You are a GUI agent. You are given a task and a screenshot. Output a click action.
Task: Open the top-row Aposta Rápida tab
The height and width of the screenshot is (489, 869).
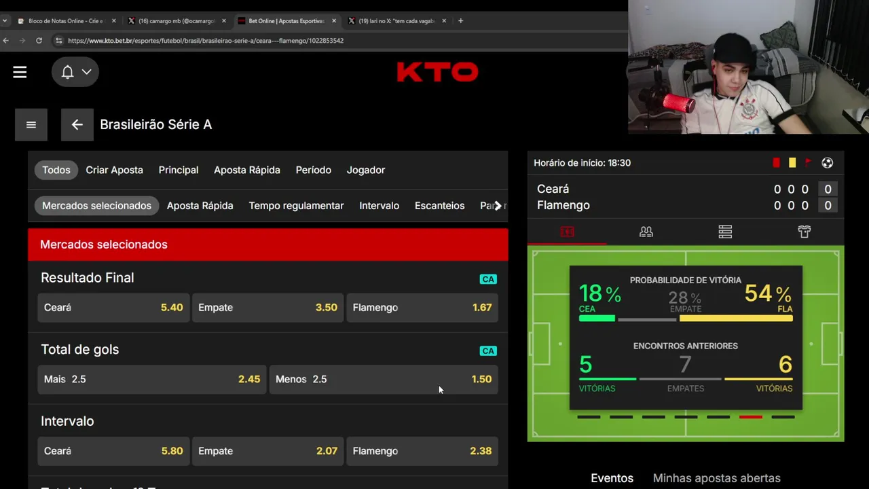click(247, 170)
